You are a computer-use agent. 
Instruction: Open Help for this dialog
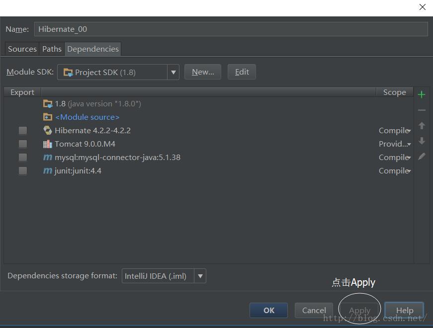tap(404, 310)
